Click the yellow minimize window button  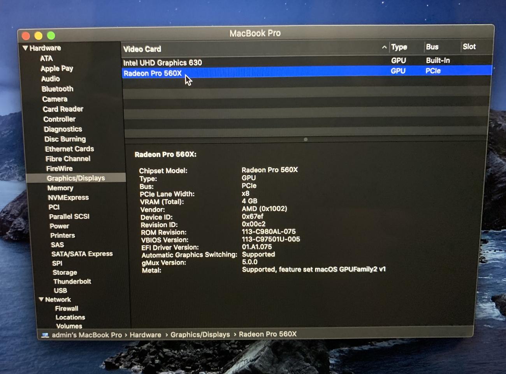tap(39, 36)
